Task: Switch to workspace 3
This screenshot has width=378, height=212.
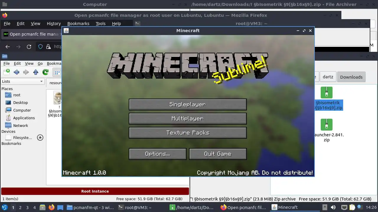Action: [27, 208]
